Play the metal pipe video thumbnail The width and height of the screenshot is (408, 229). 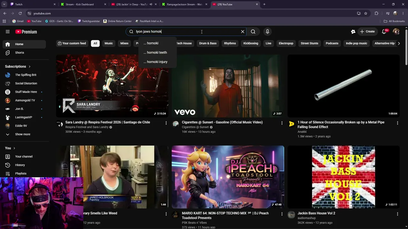click(x=344, y=86)
